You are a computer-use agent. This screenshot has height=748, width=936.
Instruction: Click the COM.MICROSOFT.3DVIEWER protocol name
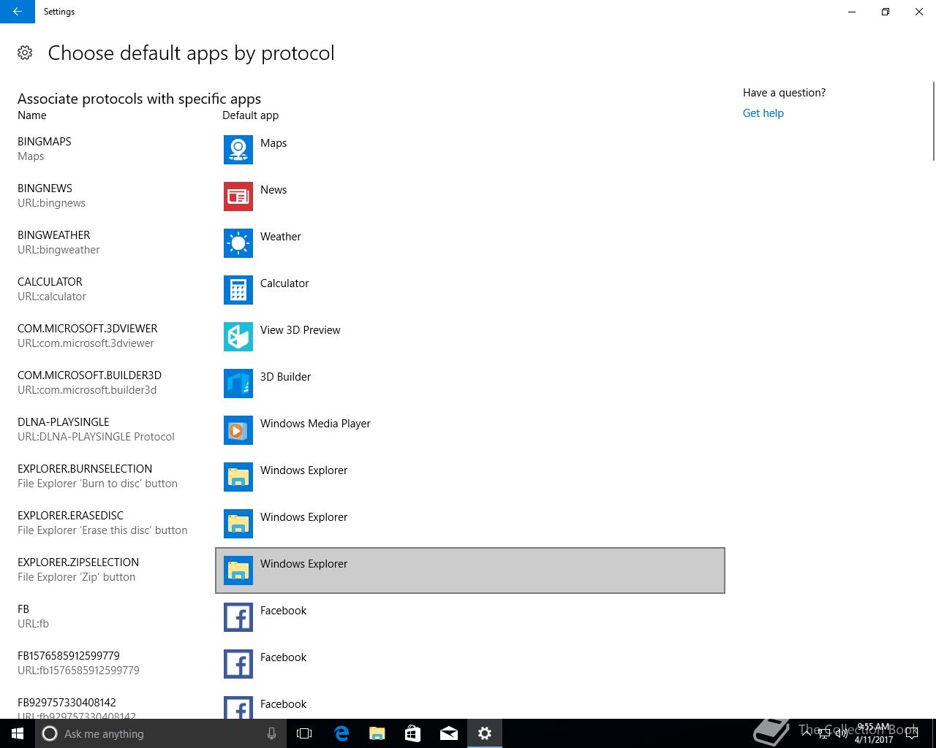click(88, 329)
